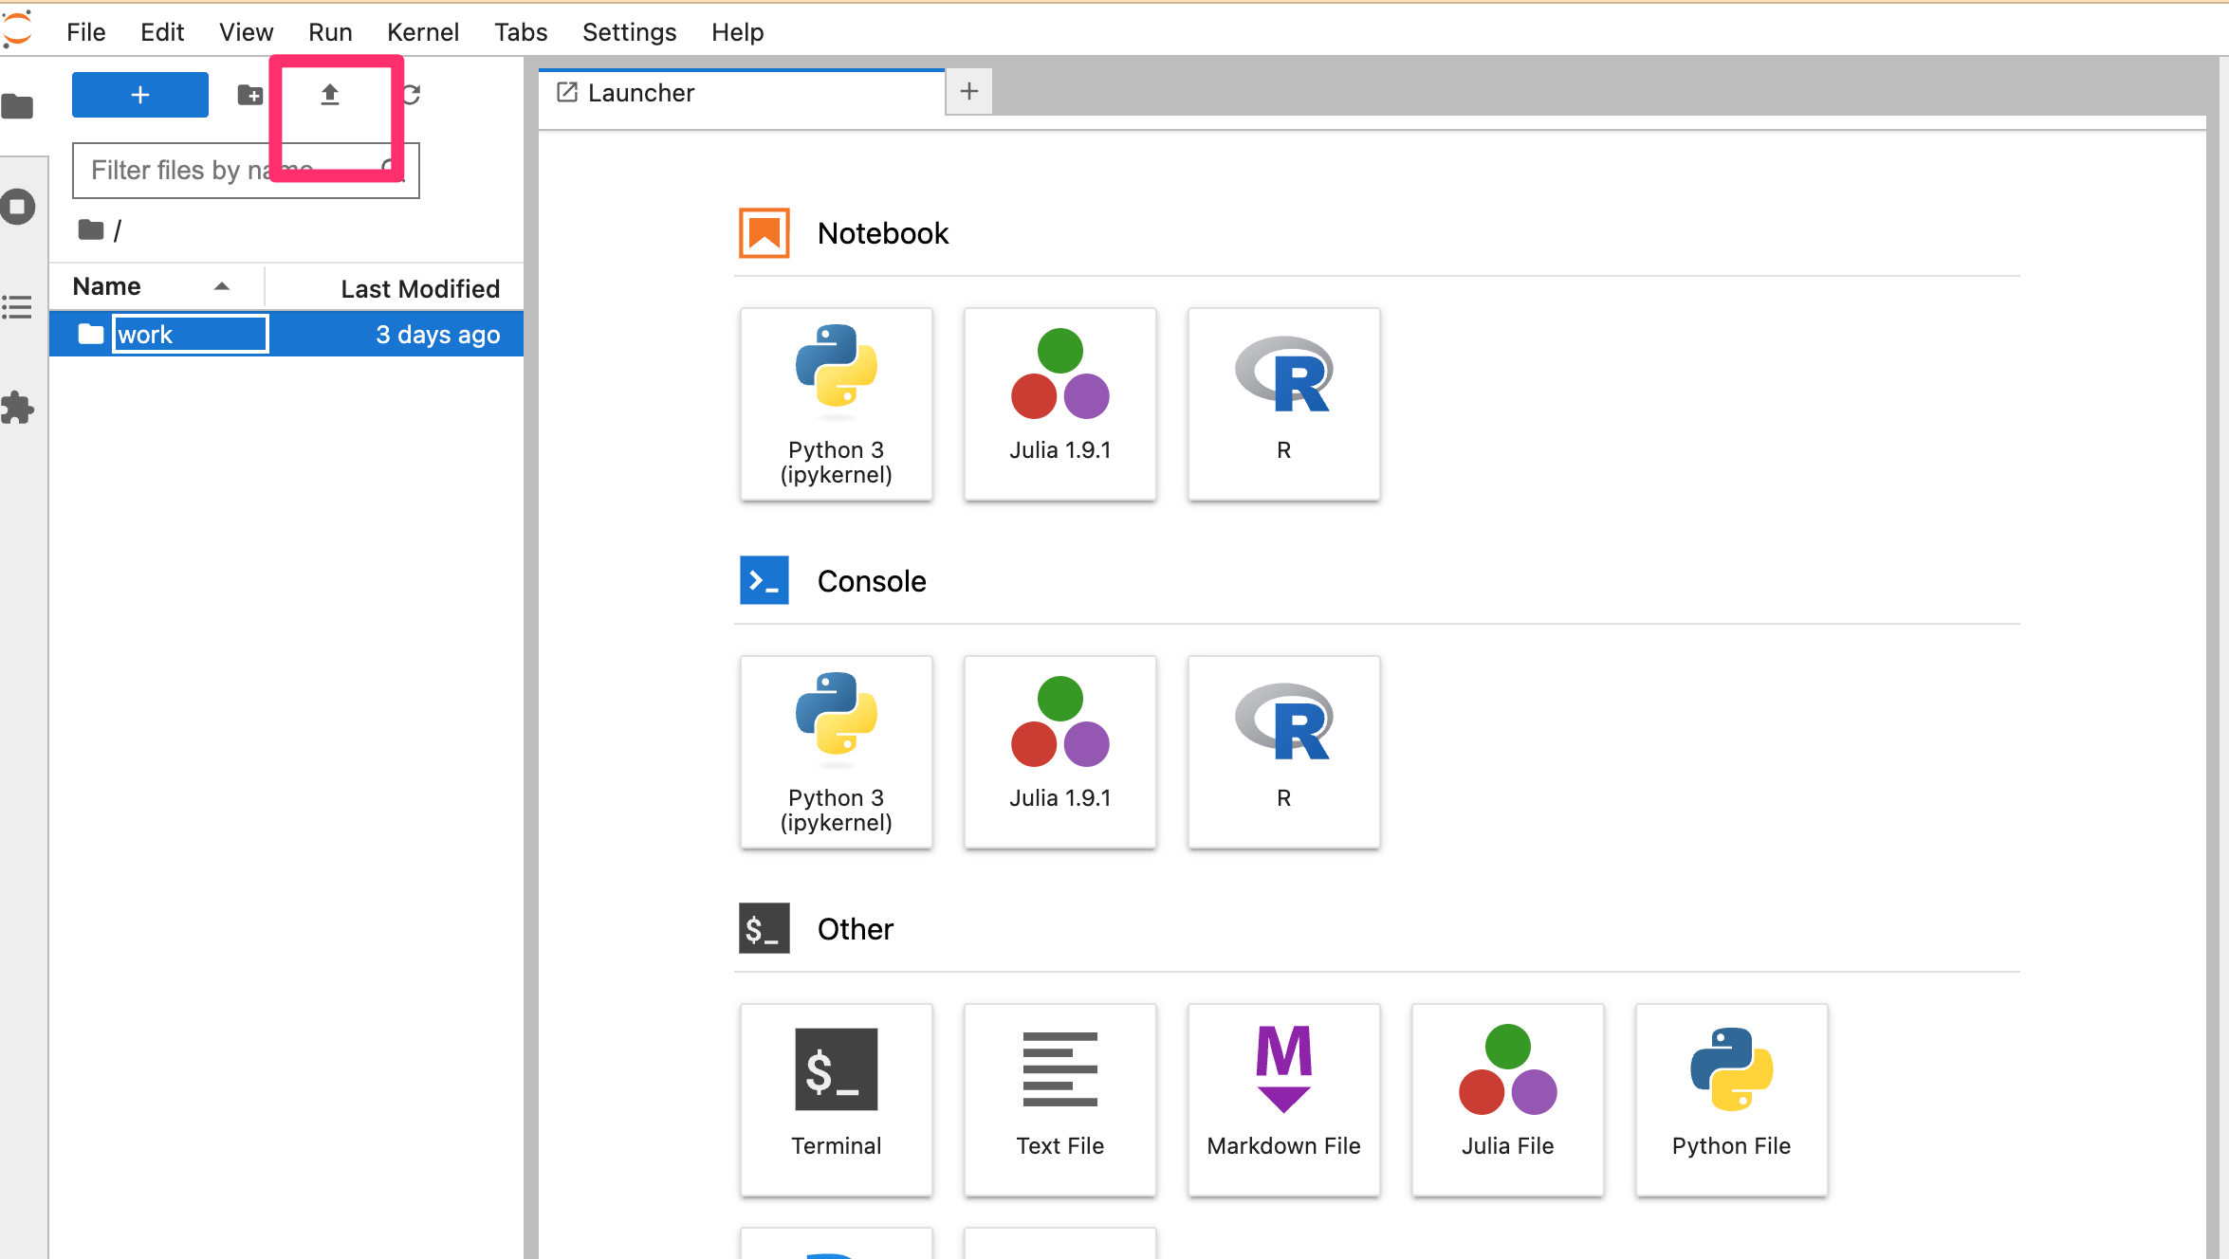Open the Kernel menu
The width and height of the screenshot is (2229, 1259).
click(x=422, y=32)
